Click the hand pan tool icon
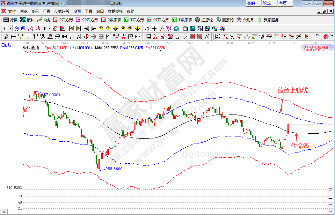The height and width of the screenshot is (215, 335). tap(147, 28)
